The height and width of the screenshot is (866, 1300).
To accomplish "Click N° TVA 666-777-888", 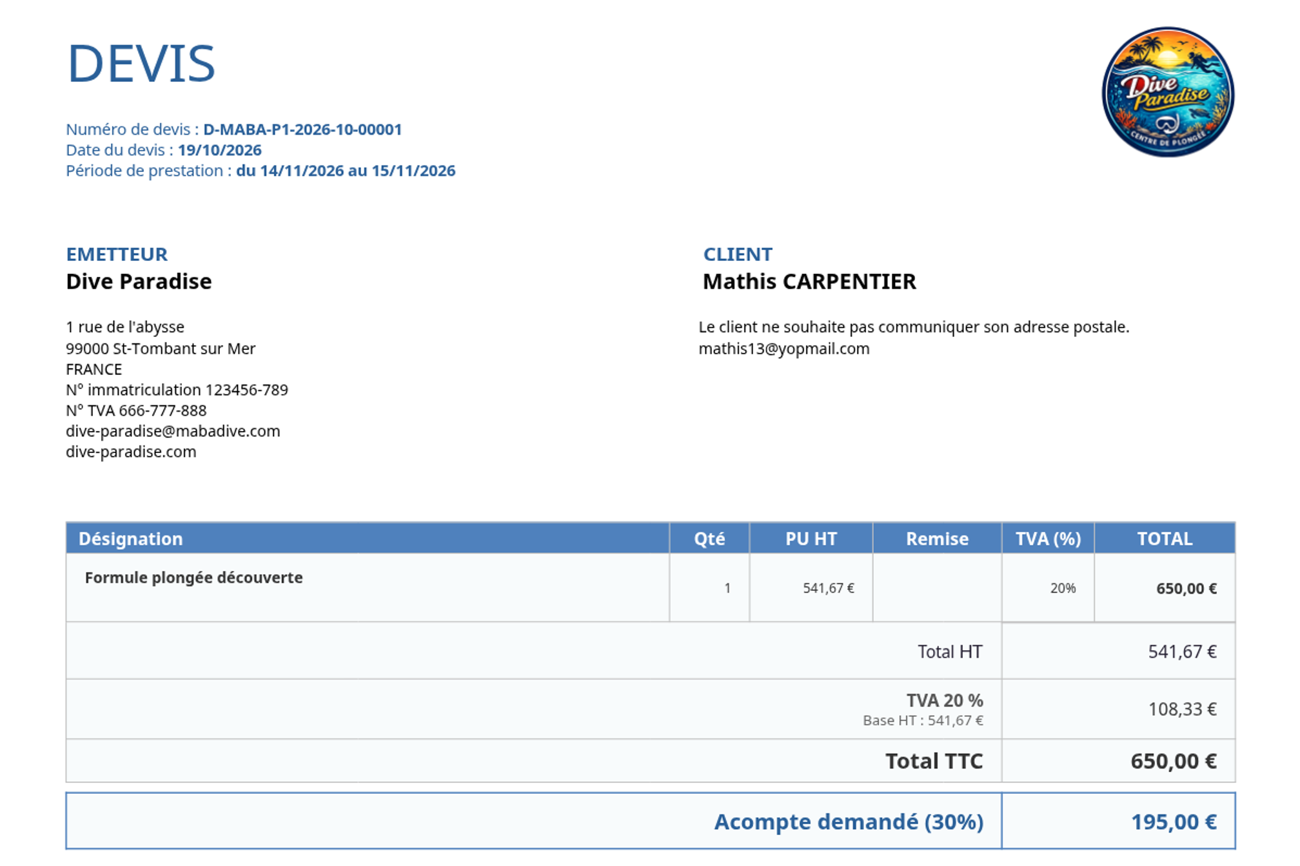I will 136,410.
